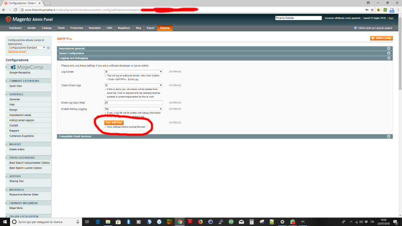Open Gestione negozi link
Screen dimensions: 402x226
pos(17,51)
